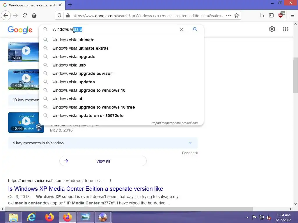The width and height of the screenshot is (298, 223).
Task: Open a new browser tab
Action: coord(70,5)
